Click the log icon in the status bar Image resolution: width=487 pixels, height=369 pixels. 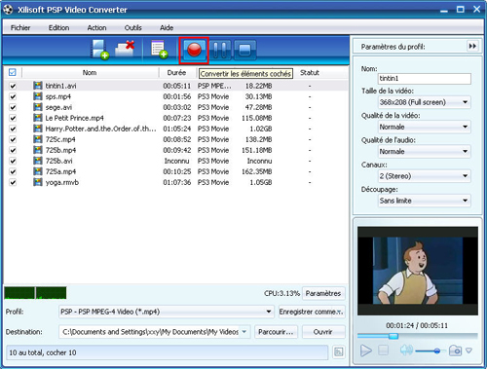point(338,352)
